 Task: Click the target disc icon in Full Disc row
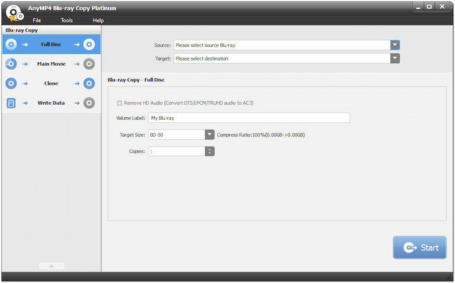(x=89, y=44)
